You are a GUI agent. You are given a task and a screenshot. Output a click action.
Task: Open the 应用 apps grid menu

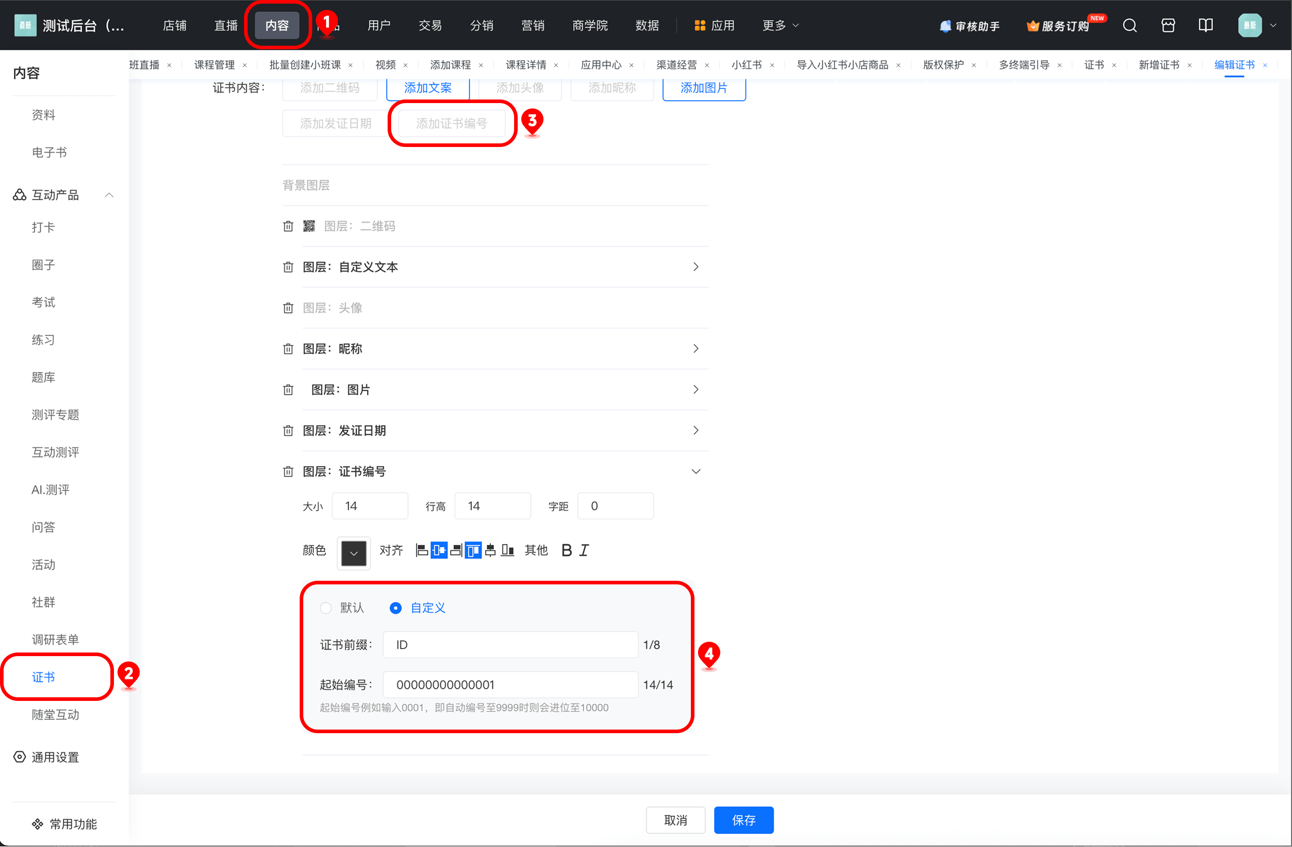[714, 26]
